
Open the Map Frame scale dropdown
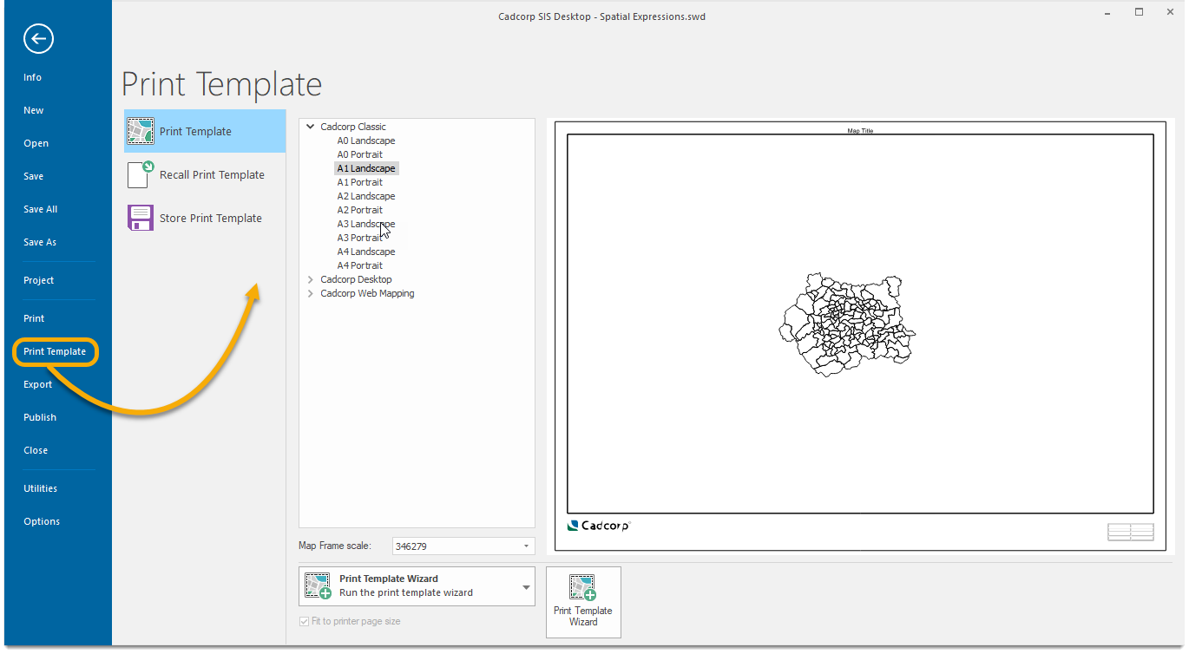[x=526, y=546]
